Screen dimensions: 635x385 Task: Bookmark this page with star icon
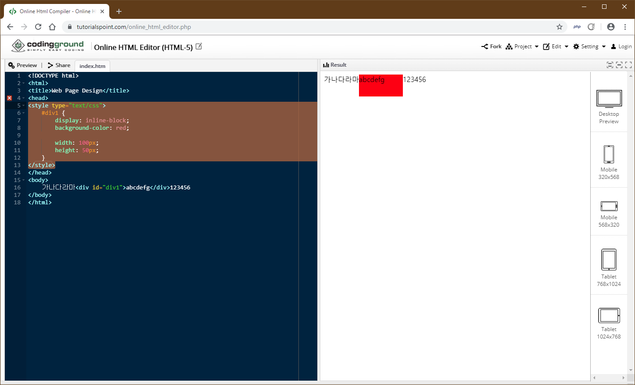pyautogui.click(x=560, y=27)
